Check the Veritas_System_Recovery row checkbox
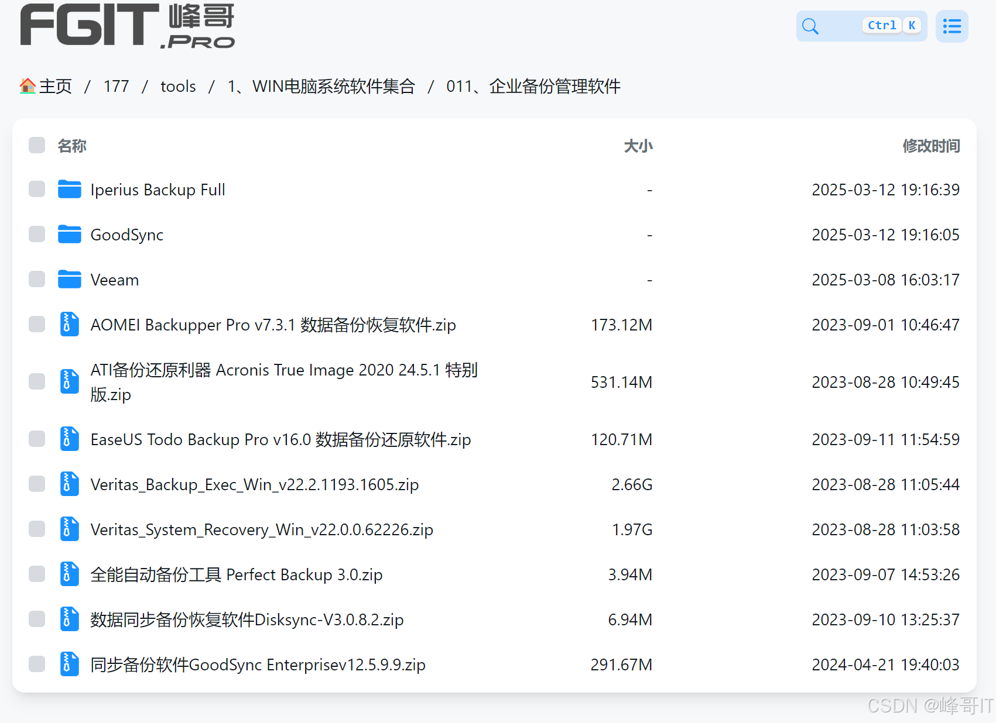Image resolution: width=996 pixels, height=723 pixels. click(x=37, y=529)
